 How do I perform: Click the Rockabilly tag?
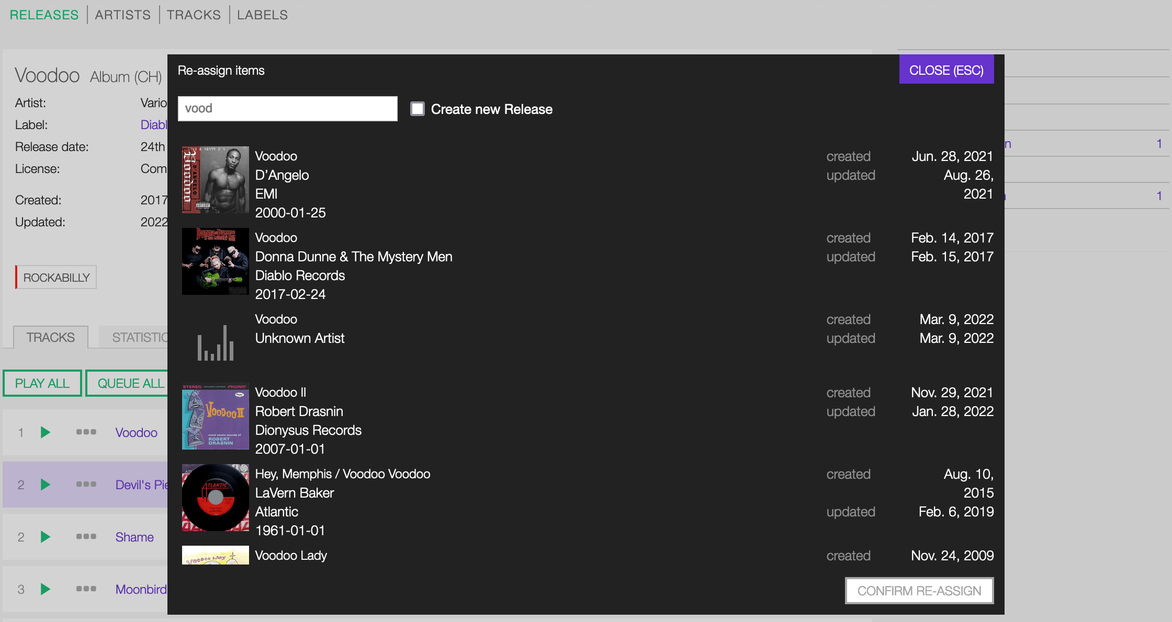click(56, 278)
